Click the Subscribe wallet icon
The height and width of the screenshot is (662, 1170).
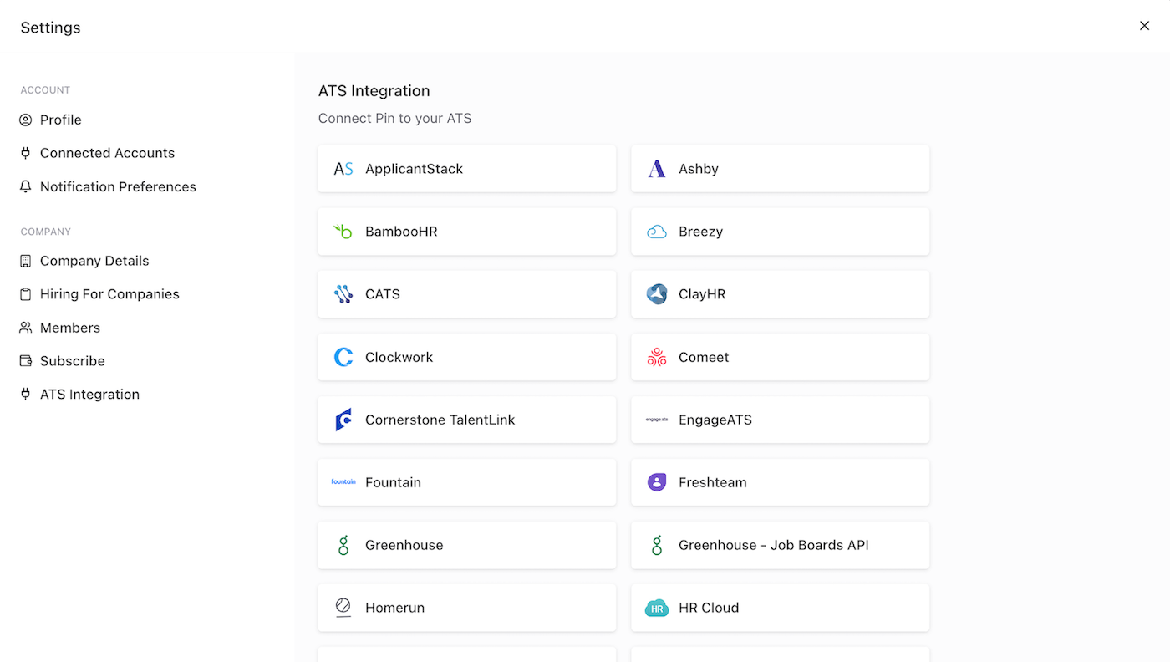tap(26, 362)
